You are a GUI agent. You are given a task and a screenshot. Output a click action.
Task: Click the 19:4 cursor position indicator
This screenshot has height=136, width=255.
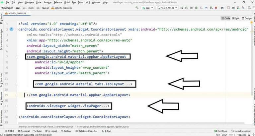coord(218,135)
